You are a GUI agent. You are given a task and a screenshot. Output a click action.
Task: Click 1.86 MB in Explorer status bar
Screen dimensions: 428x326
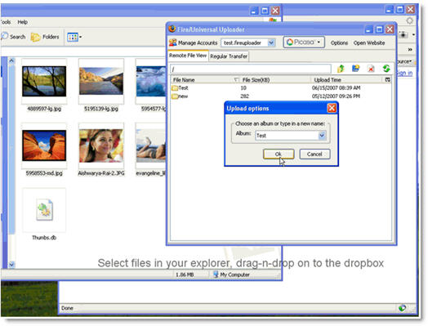point(185,275)
